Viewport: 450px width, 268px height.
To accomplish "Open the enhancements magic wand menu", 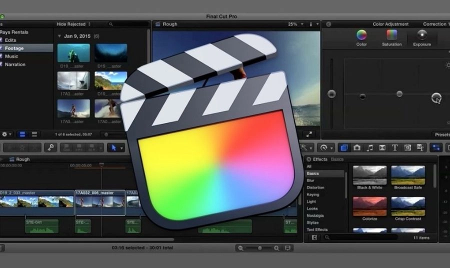I will tap(306, 147).
